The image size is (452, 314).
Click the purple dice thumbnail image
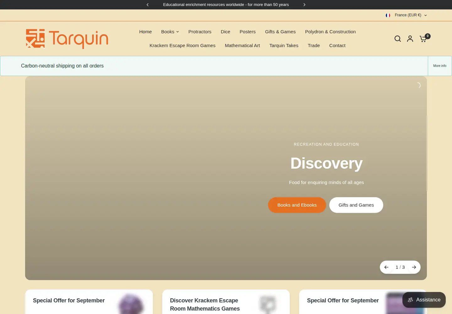pyautogui.click(x=131, y=304)
